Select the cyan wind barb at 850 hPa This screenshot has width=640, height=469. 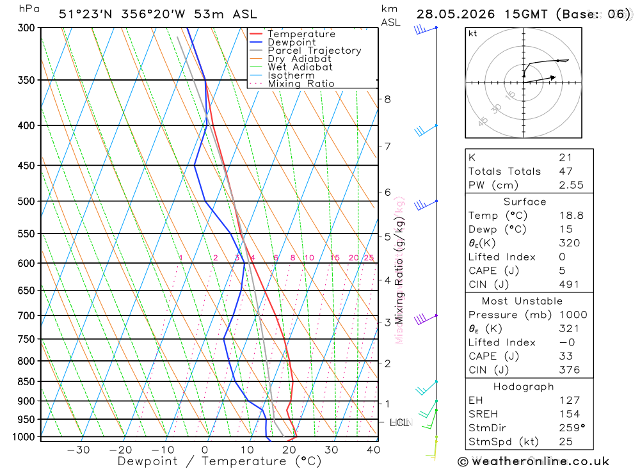click(x=426, y=387)
